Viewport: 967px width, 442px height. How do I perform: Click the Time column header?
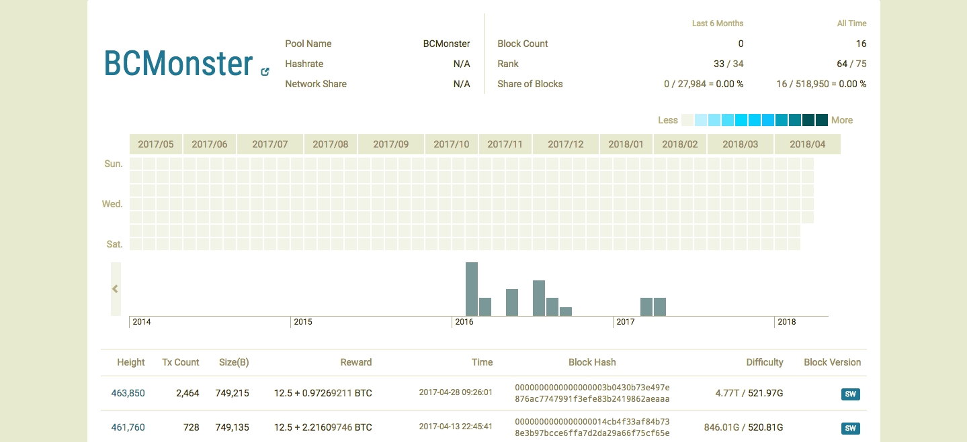pos(482,362)
